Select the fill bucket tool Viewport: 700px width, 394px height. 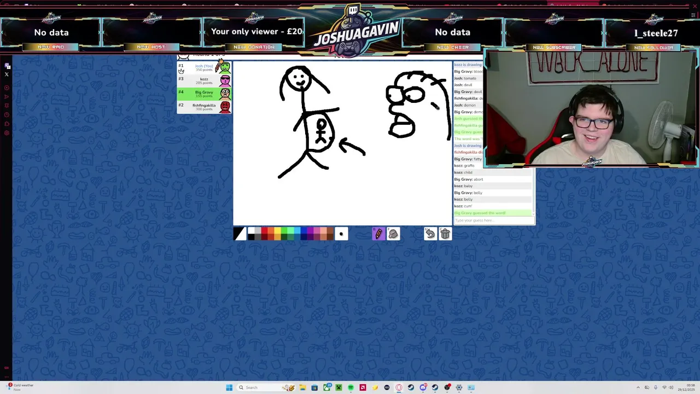click(x=393, y=234)
